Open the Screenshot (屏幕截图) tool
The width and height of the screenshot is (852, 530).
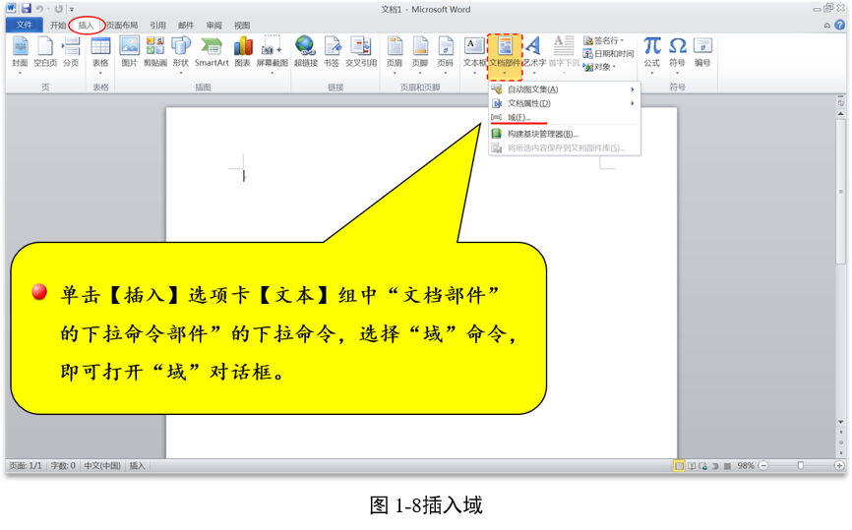coord(273,54)
